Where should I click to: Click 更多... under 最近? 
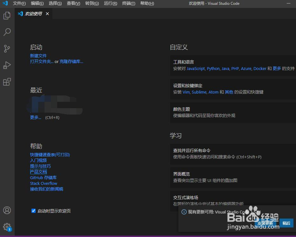pyautogui.click(x=36, y=117)
